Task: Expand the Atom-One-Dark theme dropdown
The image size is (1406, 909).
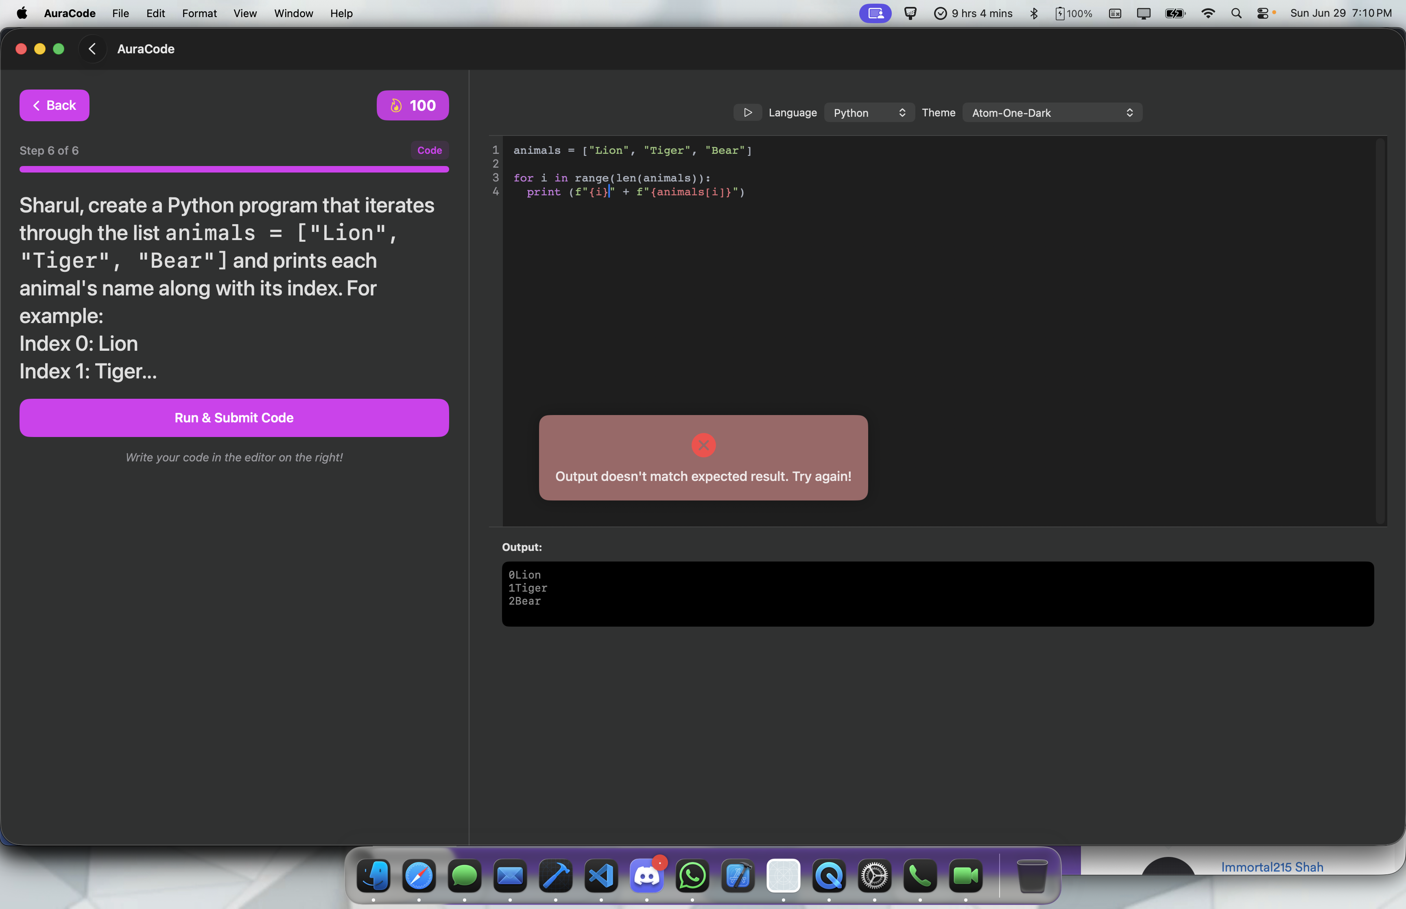Action: (x=1051, y=113)
